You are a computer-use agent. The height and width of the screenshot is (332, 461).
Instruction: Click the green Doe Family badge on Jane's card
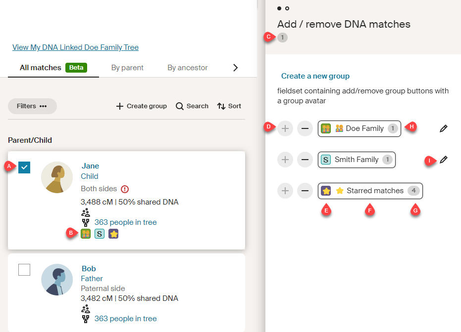85,234
